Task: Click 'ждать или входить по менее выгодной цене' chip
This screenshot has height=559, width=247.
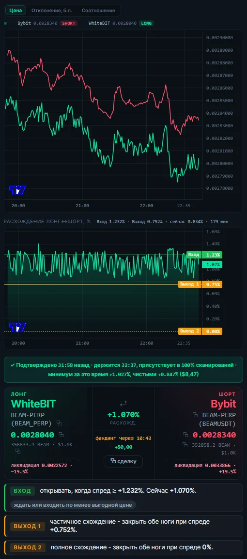Action: coord(73,505)
